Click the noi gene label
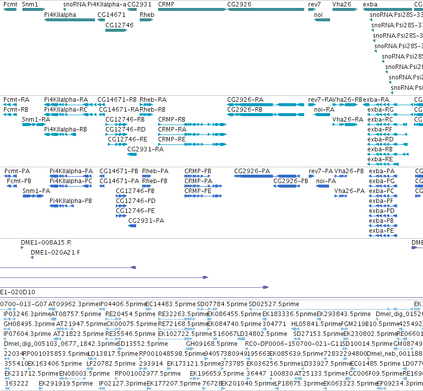 [318, 15]
